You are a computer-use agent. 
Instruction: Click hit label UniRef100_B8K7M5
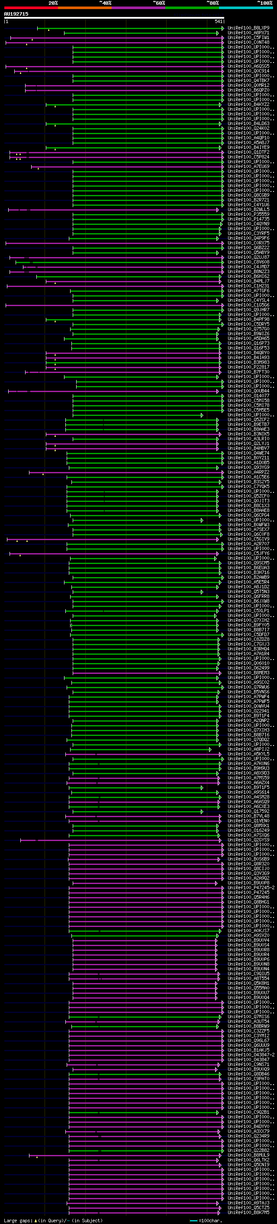click(x=248, y=1213)
